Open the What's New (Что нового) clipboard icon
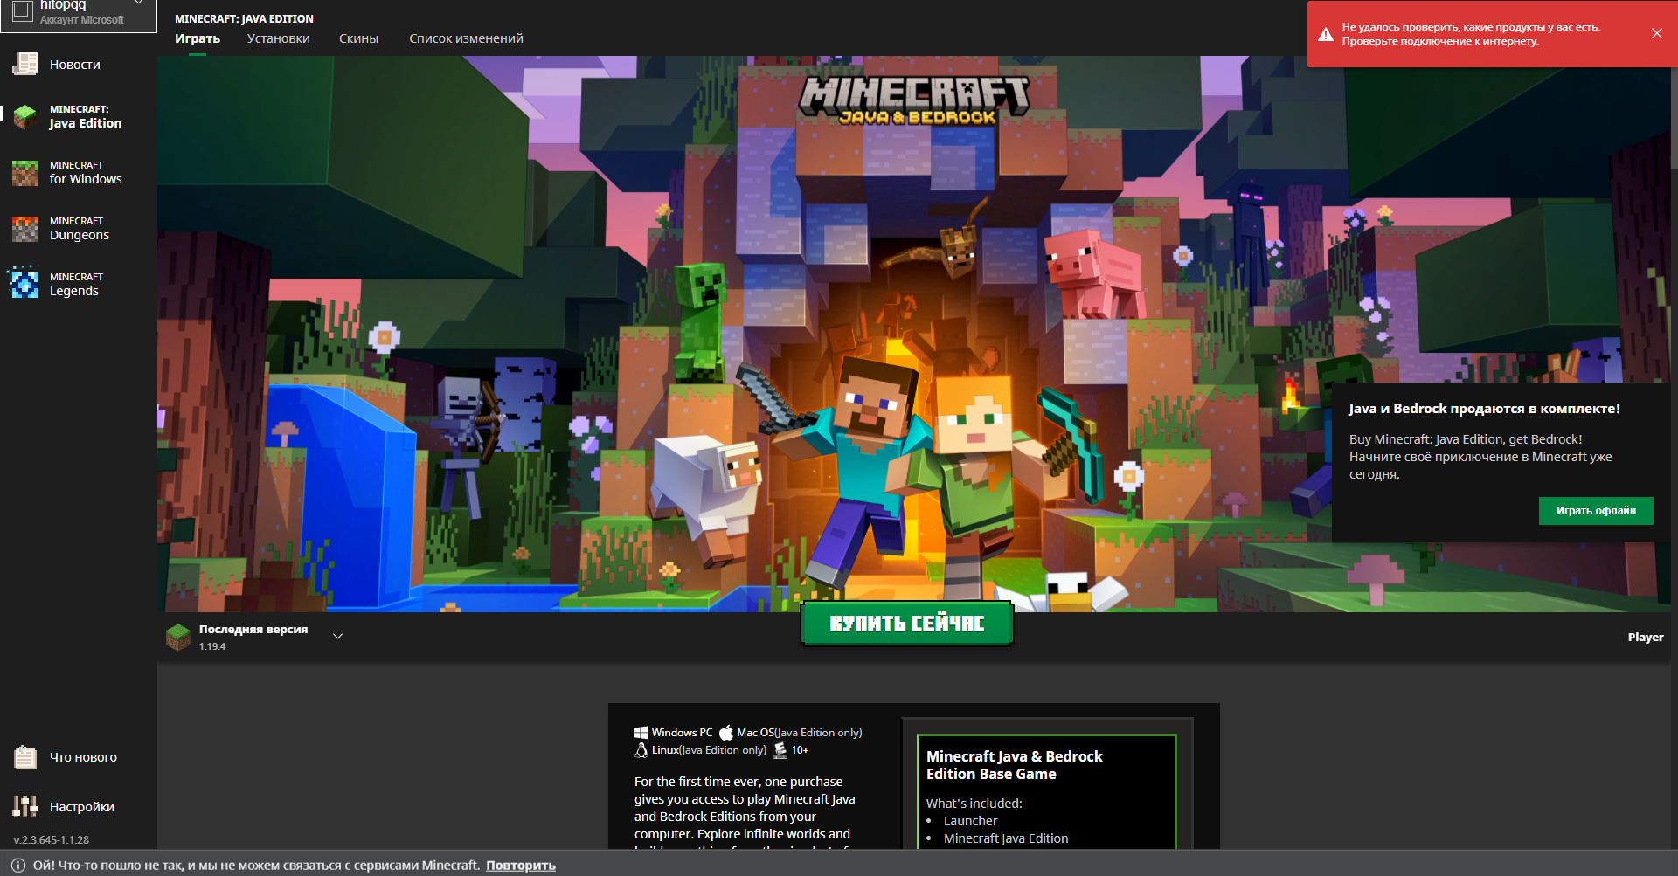The image size is (1678, 876). (25, 757)
